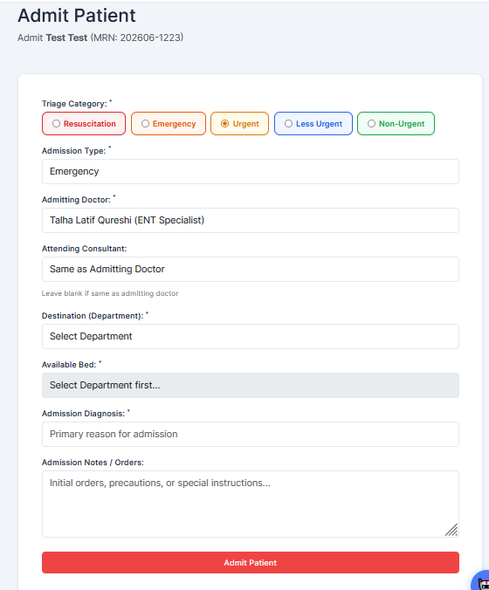Click the Admission Diagnosis field label
Image resolution: width=489 pixels, height=590 pixels.
point(83,414)
